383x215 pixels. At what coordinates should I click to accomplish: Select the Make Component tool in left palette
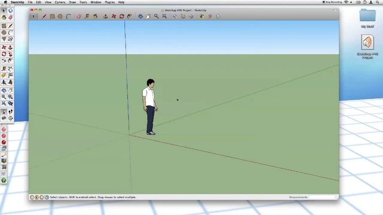click(11, 11)
